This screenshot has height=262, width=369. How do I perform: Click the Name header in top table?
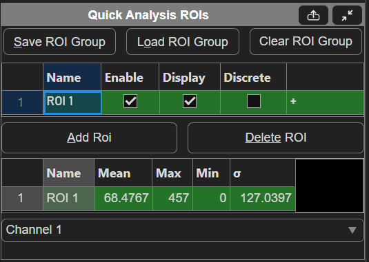(x=72, y=77)
